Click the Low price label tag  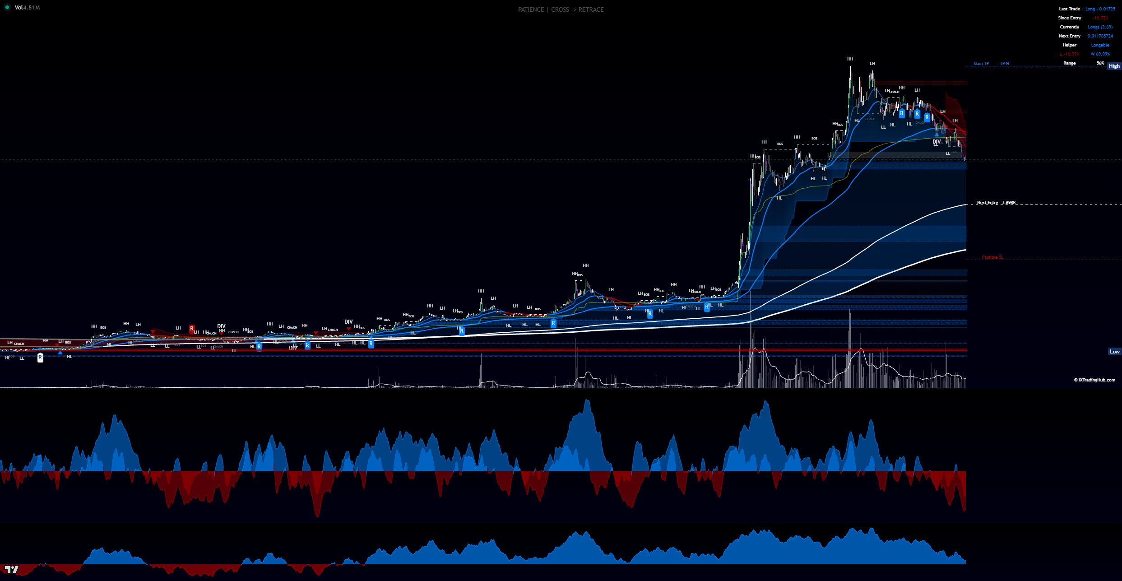[x=1114, y=352]
